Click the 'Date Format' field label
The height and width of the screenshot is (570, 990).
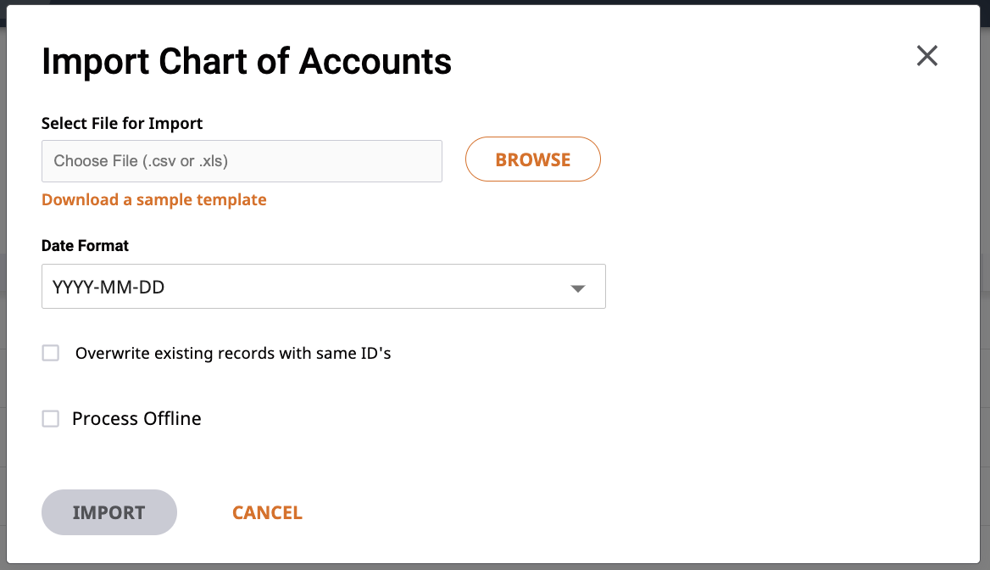pyautogui.click(x=85, y=246)
